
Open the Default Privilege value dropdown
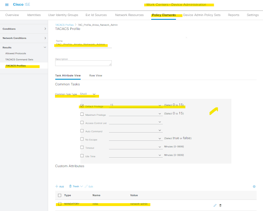coord(136,105)
